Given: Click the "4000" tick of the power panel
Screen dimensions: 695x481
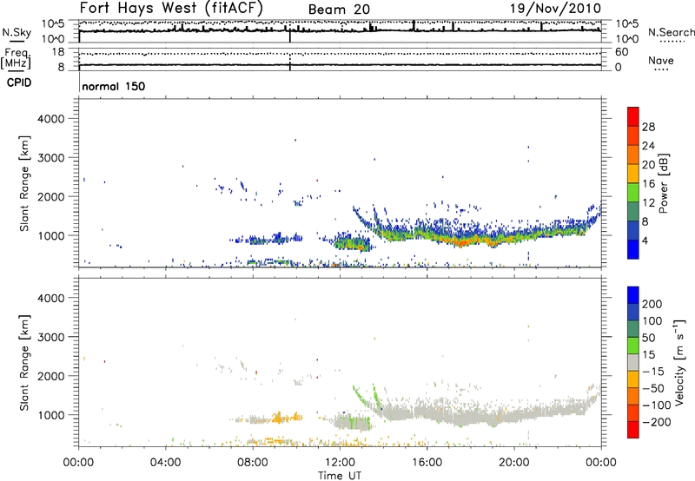Looking at the screenshot, I should (x=50, y=119).
